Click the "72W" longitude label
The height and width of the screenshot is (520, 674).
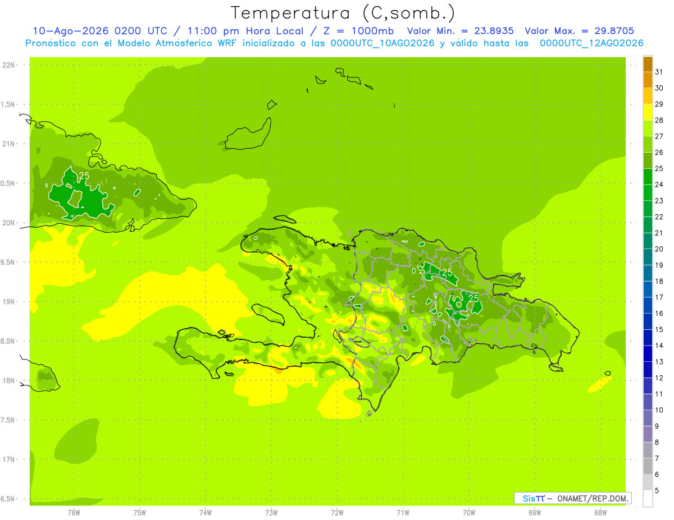[x=337, y=513]
